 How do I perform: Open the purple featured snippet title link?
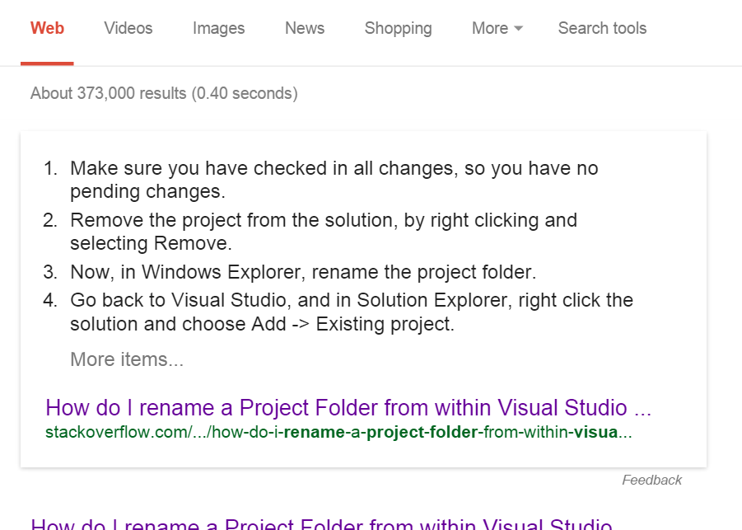pyautogui.click(x=348, y=407)
